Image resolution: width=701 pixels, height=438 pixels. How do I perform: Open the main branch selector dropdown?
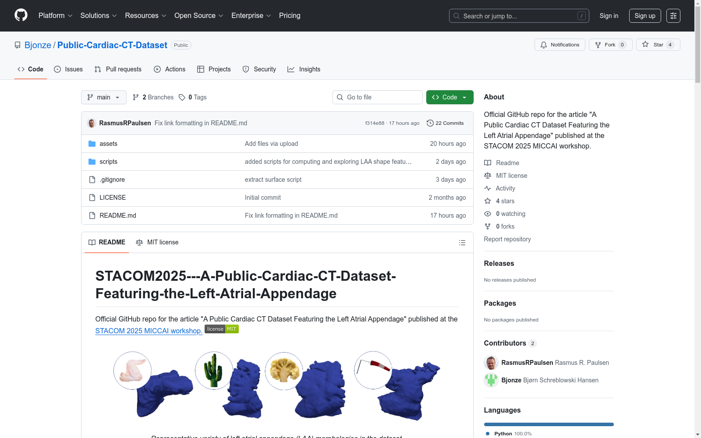coord(104,97)
